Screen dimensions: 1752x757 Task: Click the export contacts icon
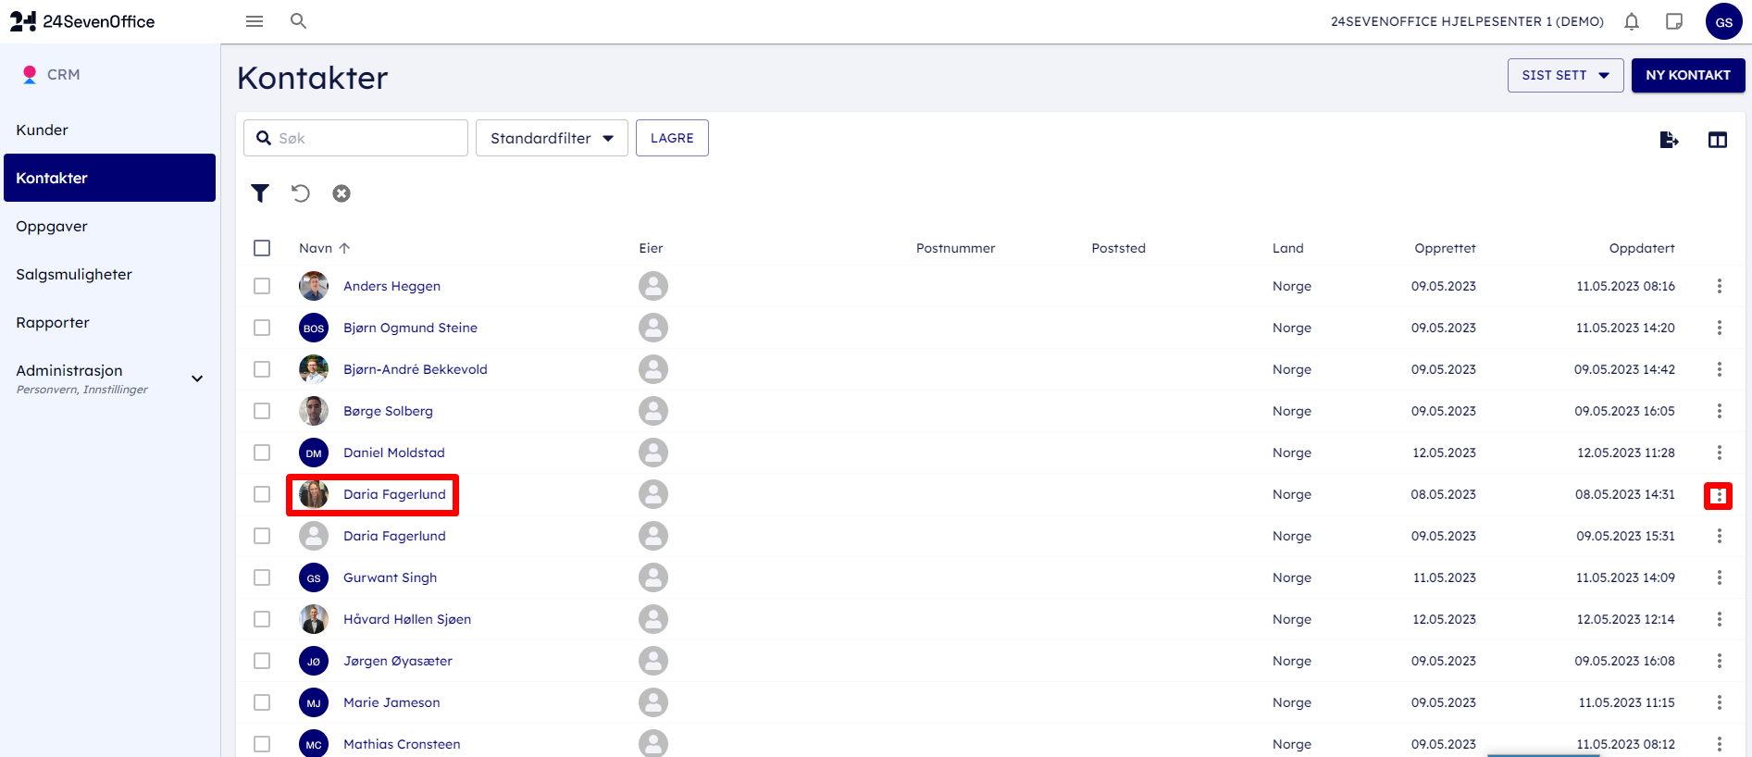[1669, 140]
